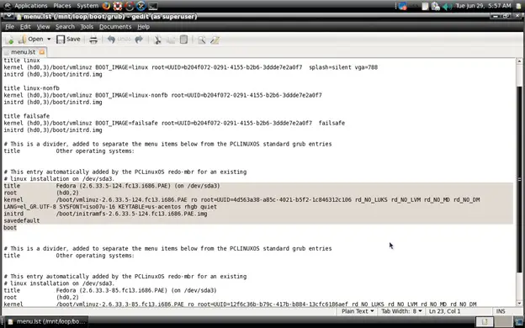Click the Redo arrow icon
The width and height of the screenshot is (525, 328).
[x=139, y=40]
